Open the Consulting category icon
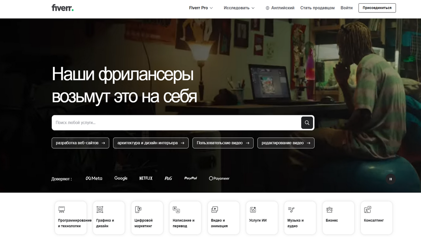This screenshot has height=237, width=421. click(368, 210)
